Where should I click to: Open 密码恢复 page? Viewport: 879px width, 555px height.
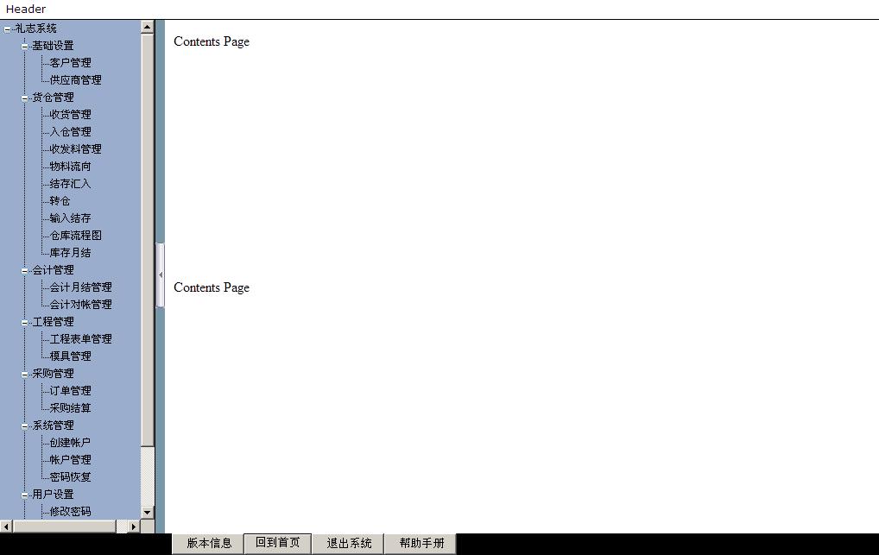click(70, 477)
